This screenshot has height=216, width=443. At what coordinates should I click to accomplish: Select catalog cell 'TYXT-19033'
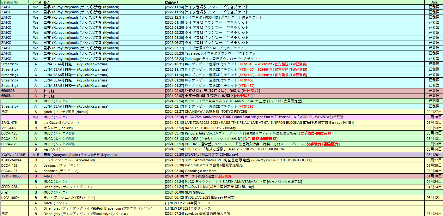coord(15,176)
